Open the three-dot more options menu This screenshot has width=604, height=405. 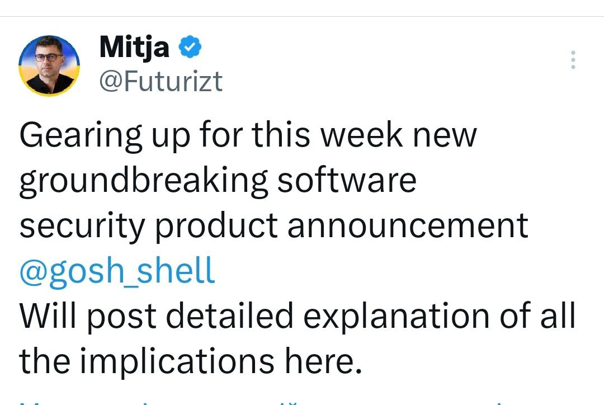(x=572, y=60)
